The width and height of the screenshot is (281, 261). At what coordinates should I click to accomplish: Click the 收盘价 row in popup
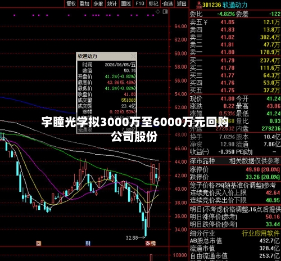coord(107,94)
